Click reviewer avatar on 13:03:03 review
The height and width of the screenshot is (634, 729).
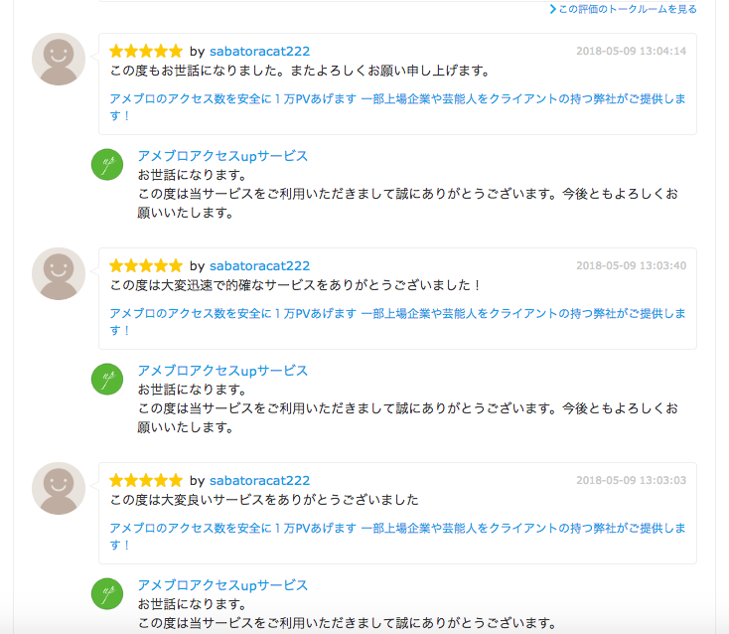[59, 488]
